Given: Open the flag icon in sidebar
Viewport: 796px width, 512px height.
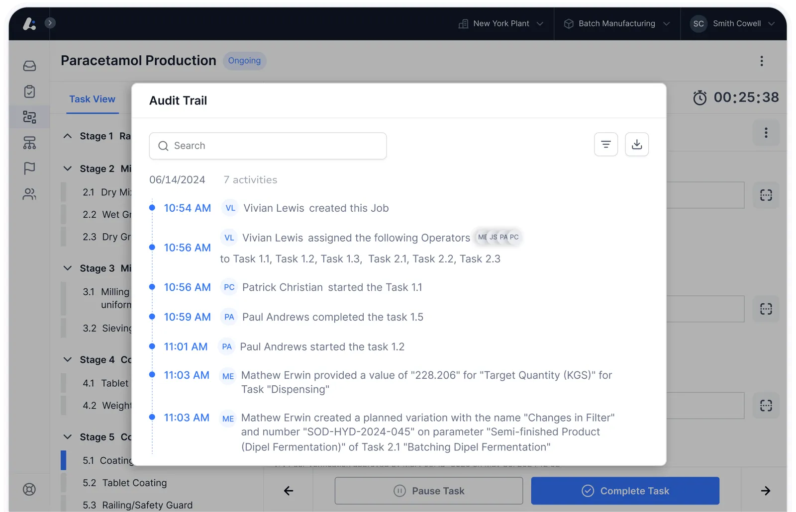Looking at the screenshot, I should point(29,169).
